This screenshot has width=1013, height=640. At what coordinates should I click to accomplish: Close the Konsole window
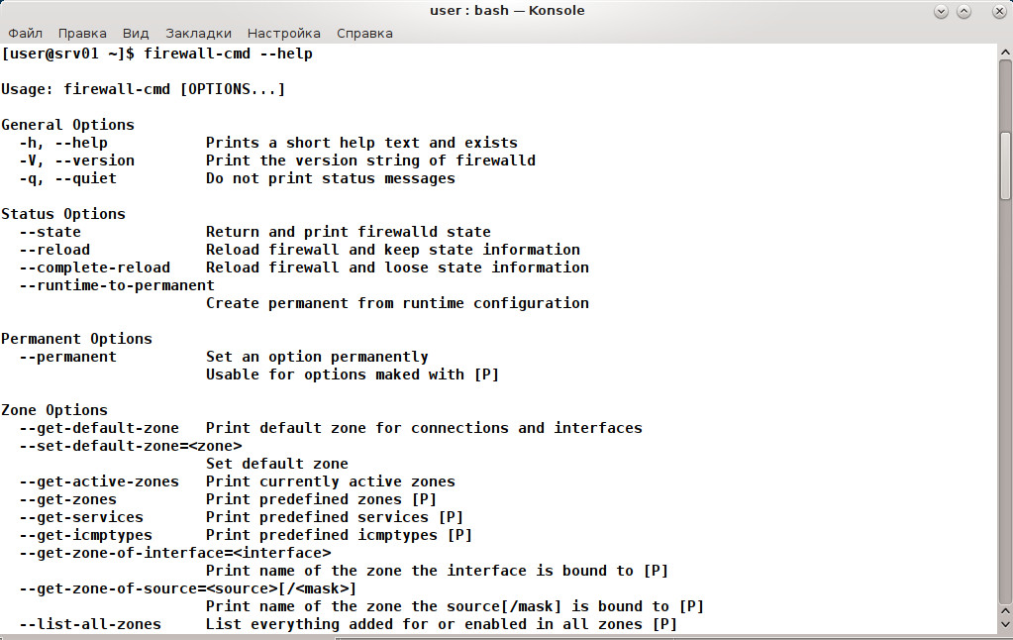click(x=999, y=12)
